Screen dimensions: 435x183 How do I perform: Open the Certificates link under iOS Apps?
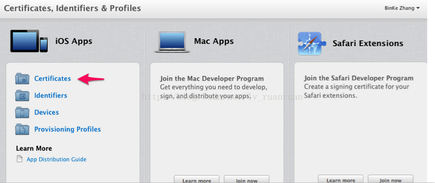[x=52, y=79]
